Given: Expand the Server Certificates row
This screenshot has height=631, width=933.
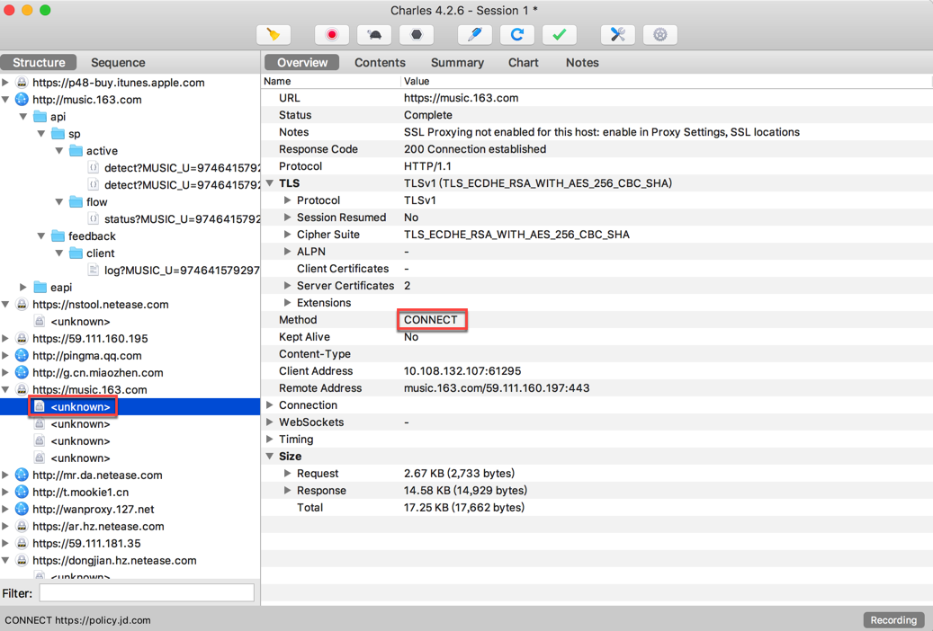Looking at the screenshot, I should click(x=287, y=286).
